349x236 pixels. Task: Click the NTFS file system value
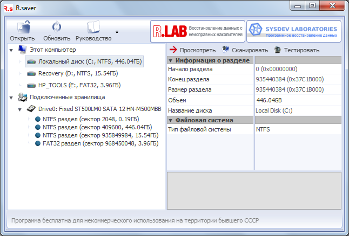coord(263,129)
